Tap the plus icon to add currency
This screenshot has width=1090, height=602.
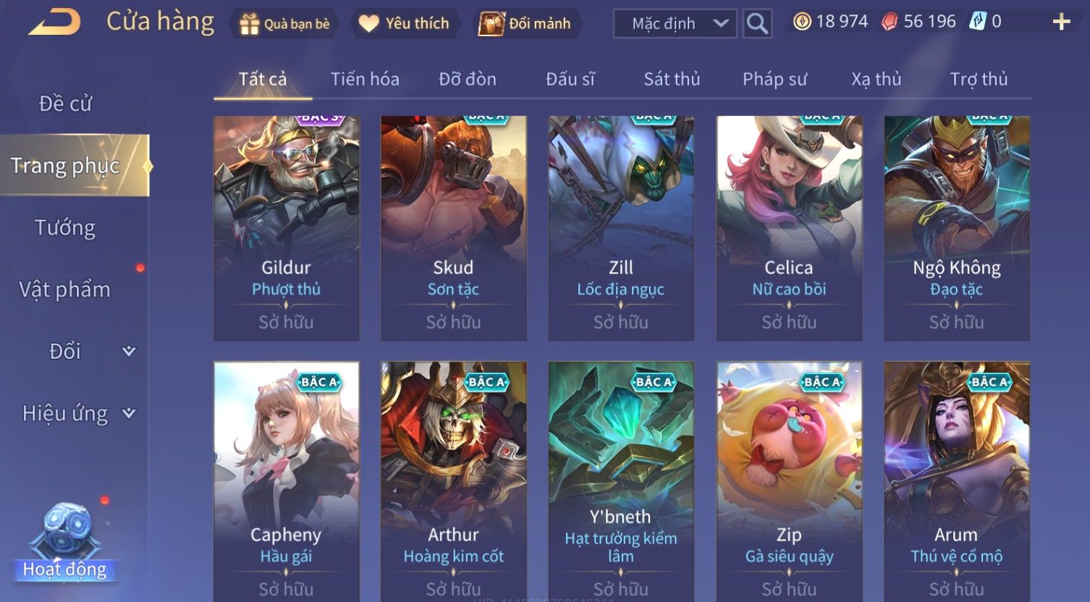pyautogui.click(x=1061, y=22)
